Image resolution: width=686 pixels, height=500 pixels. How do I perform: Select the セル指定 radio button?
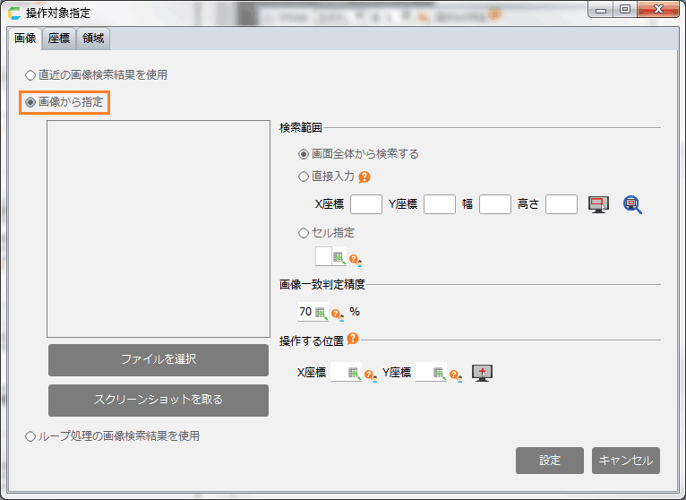tap(304, 233)
